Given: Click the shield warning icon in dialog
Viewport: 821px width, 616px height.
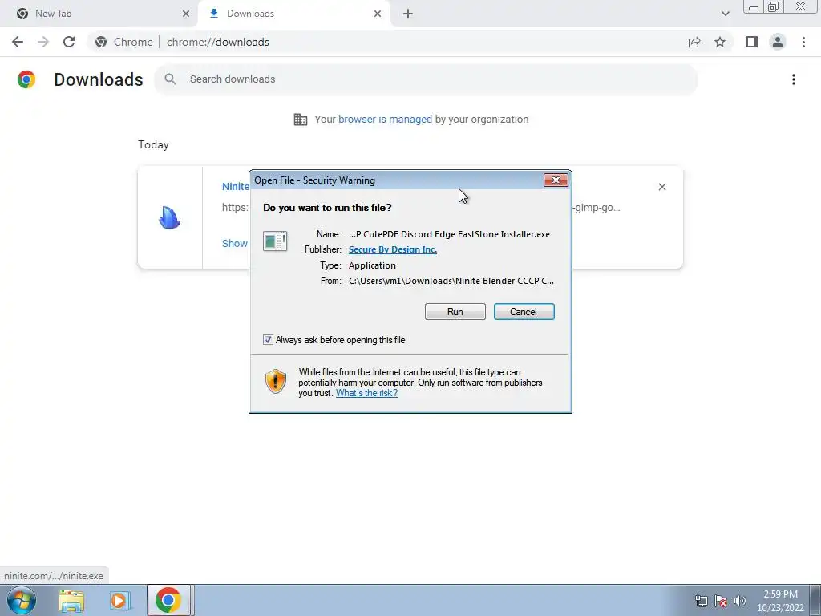Looking at the screenshot, I should point(276,381).
